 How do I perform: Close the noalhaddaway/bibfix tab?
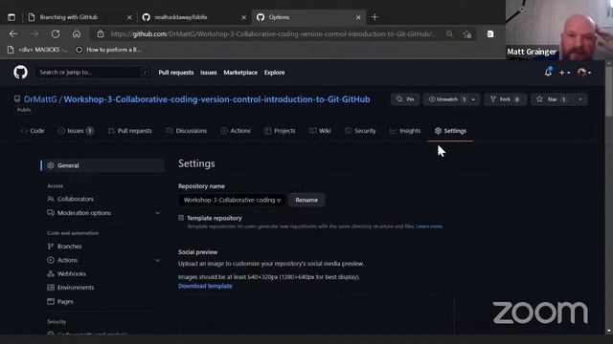[x=244, y=17]
